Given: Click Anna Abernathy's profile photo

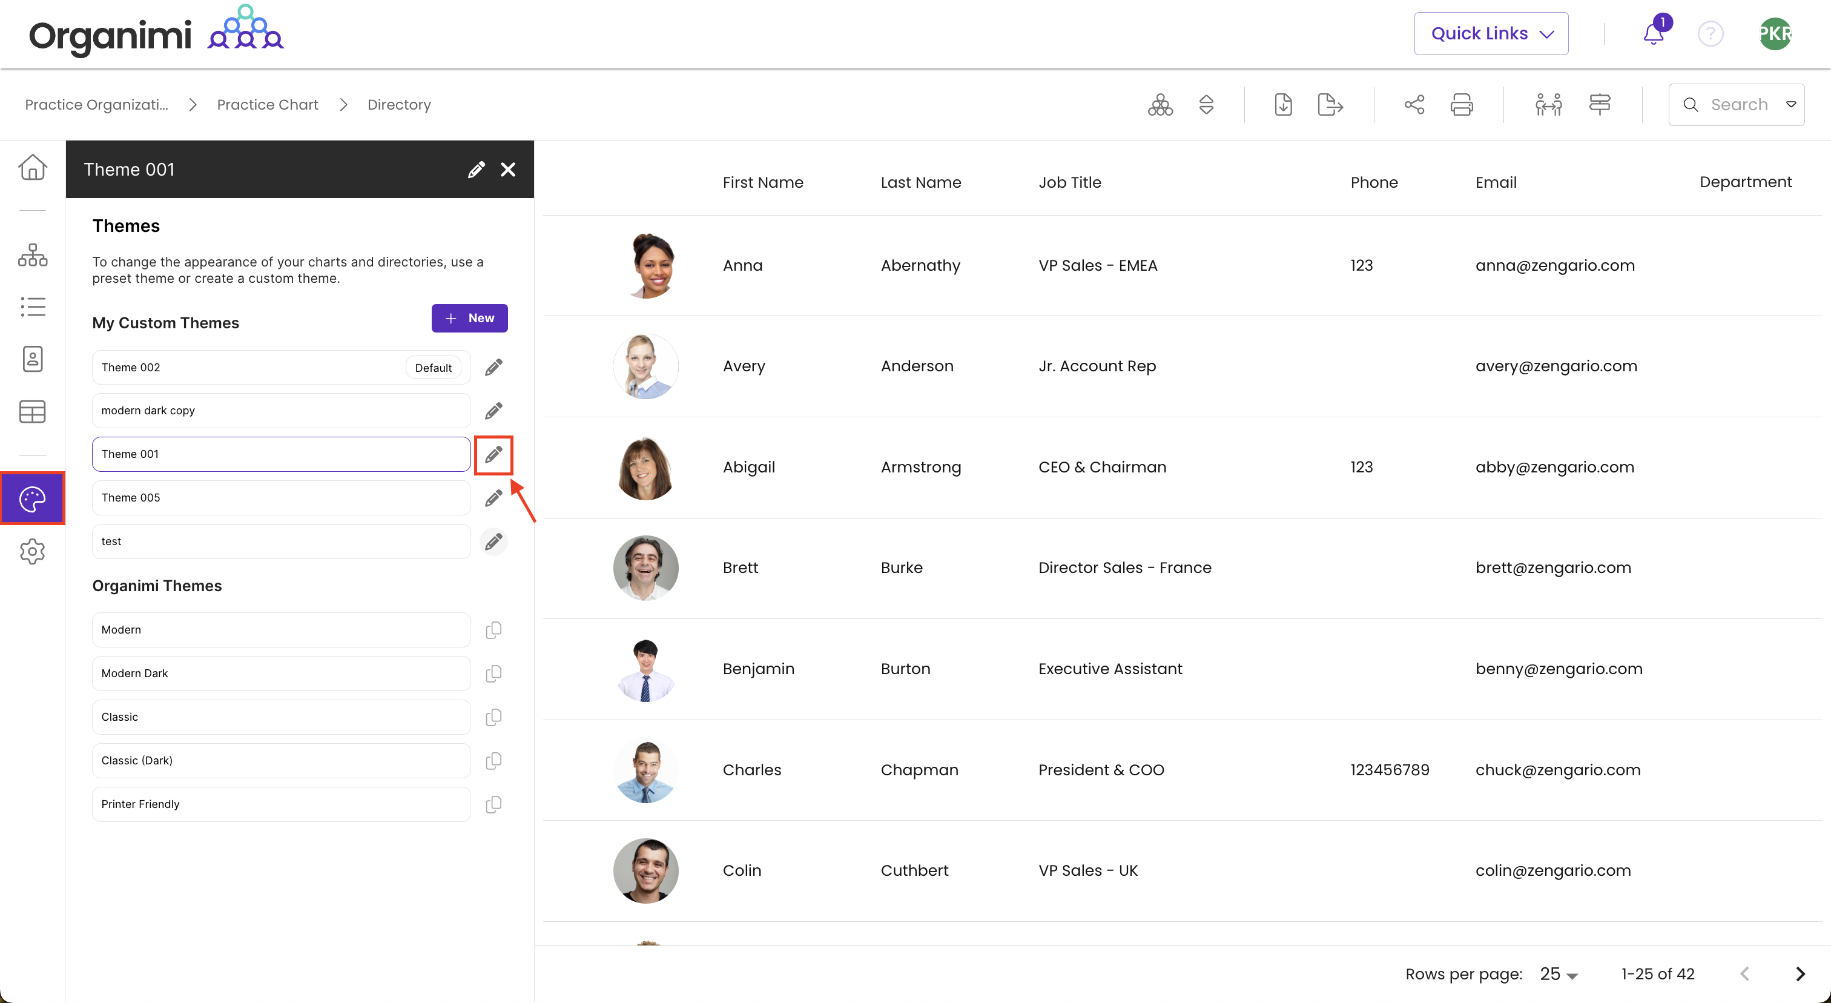Looking at the screenshot, I should 645,265.
